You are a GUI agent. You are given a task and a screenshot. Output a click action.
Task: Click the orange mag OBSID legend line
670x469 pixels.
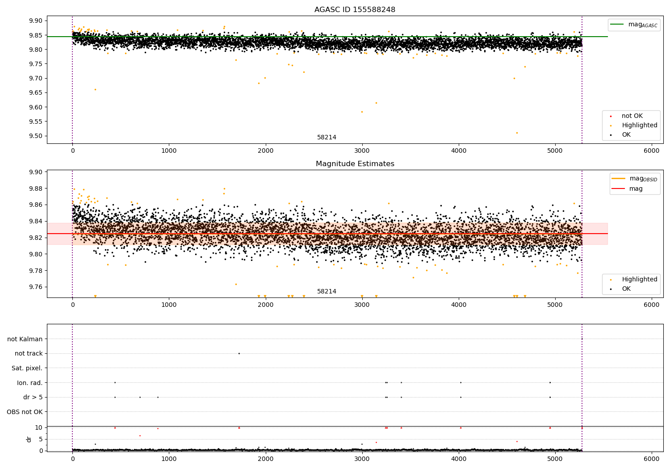point(618,179)
